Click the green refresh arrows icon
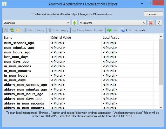This screenshot has width=166, height=129. [x=12, y=30]
